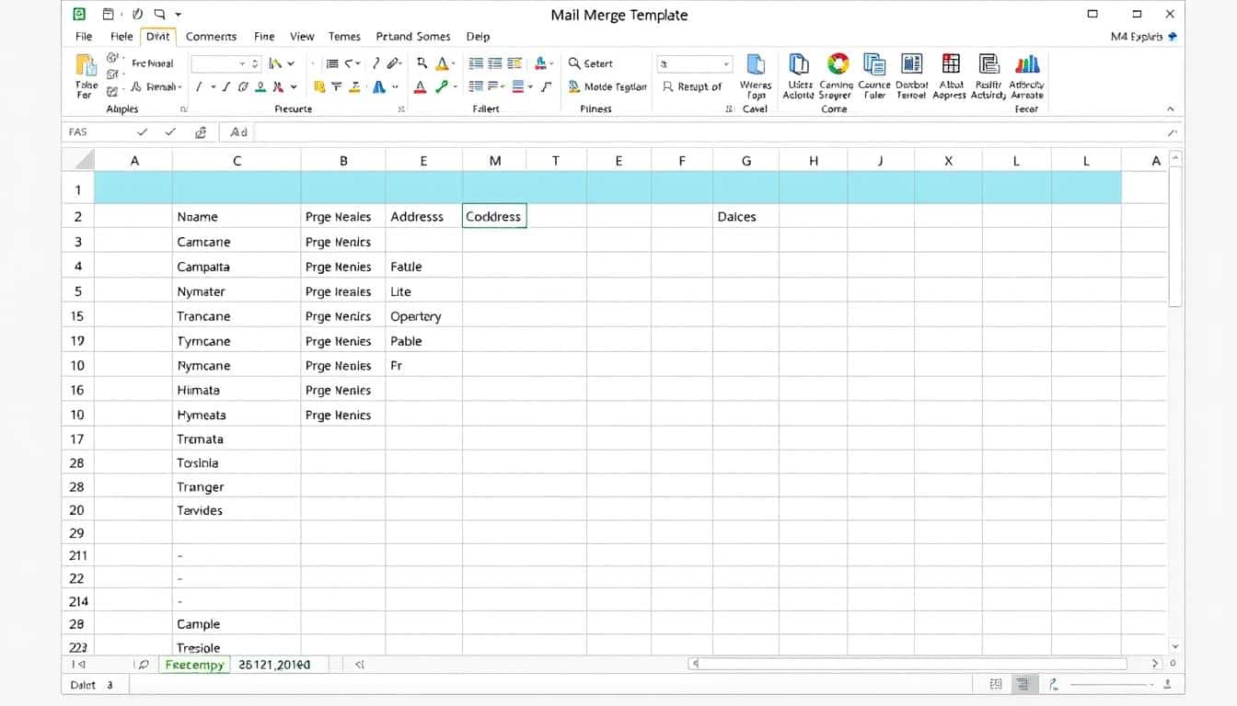The height and width of the screenshot is (706, 1237).
Task: Click the zoom slider in status bar
Action: (1110, 684)
